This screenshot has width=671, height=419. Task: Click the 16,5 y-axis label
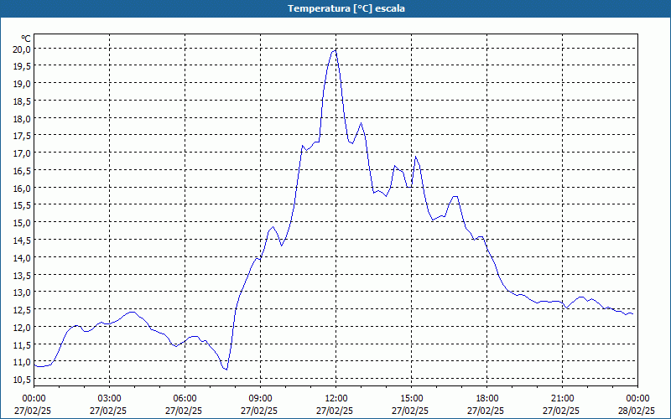tap(22, 171)
